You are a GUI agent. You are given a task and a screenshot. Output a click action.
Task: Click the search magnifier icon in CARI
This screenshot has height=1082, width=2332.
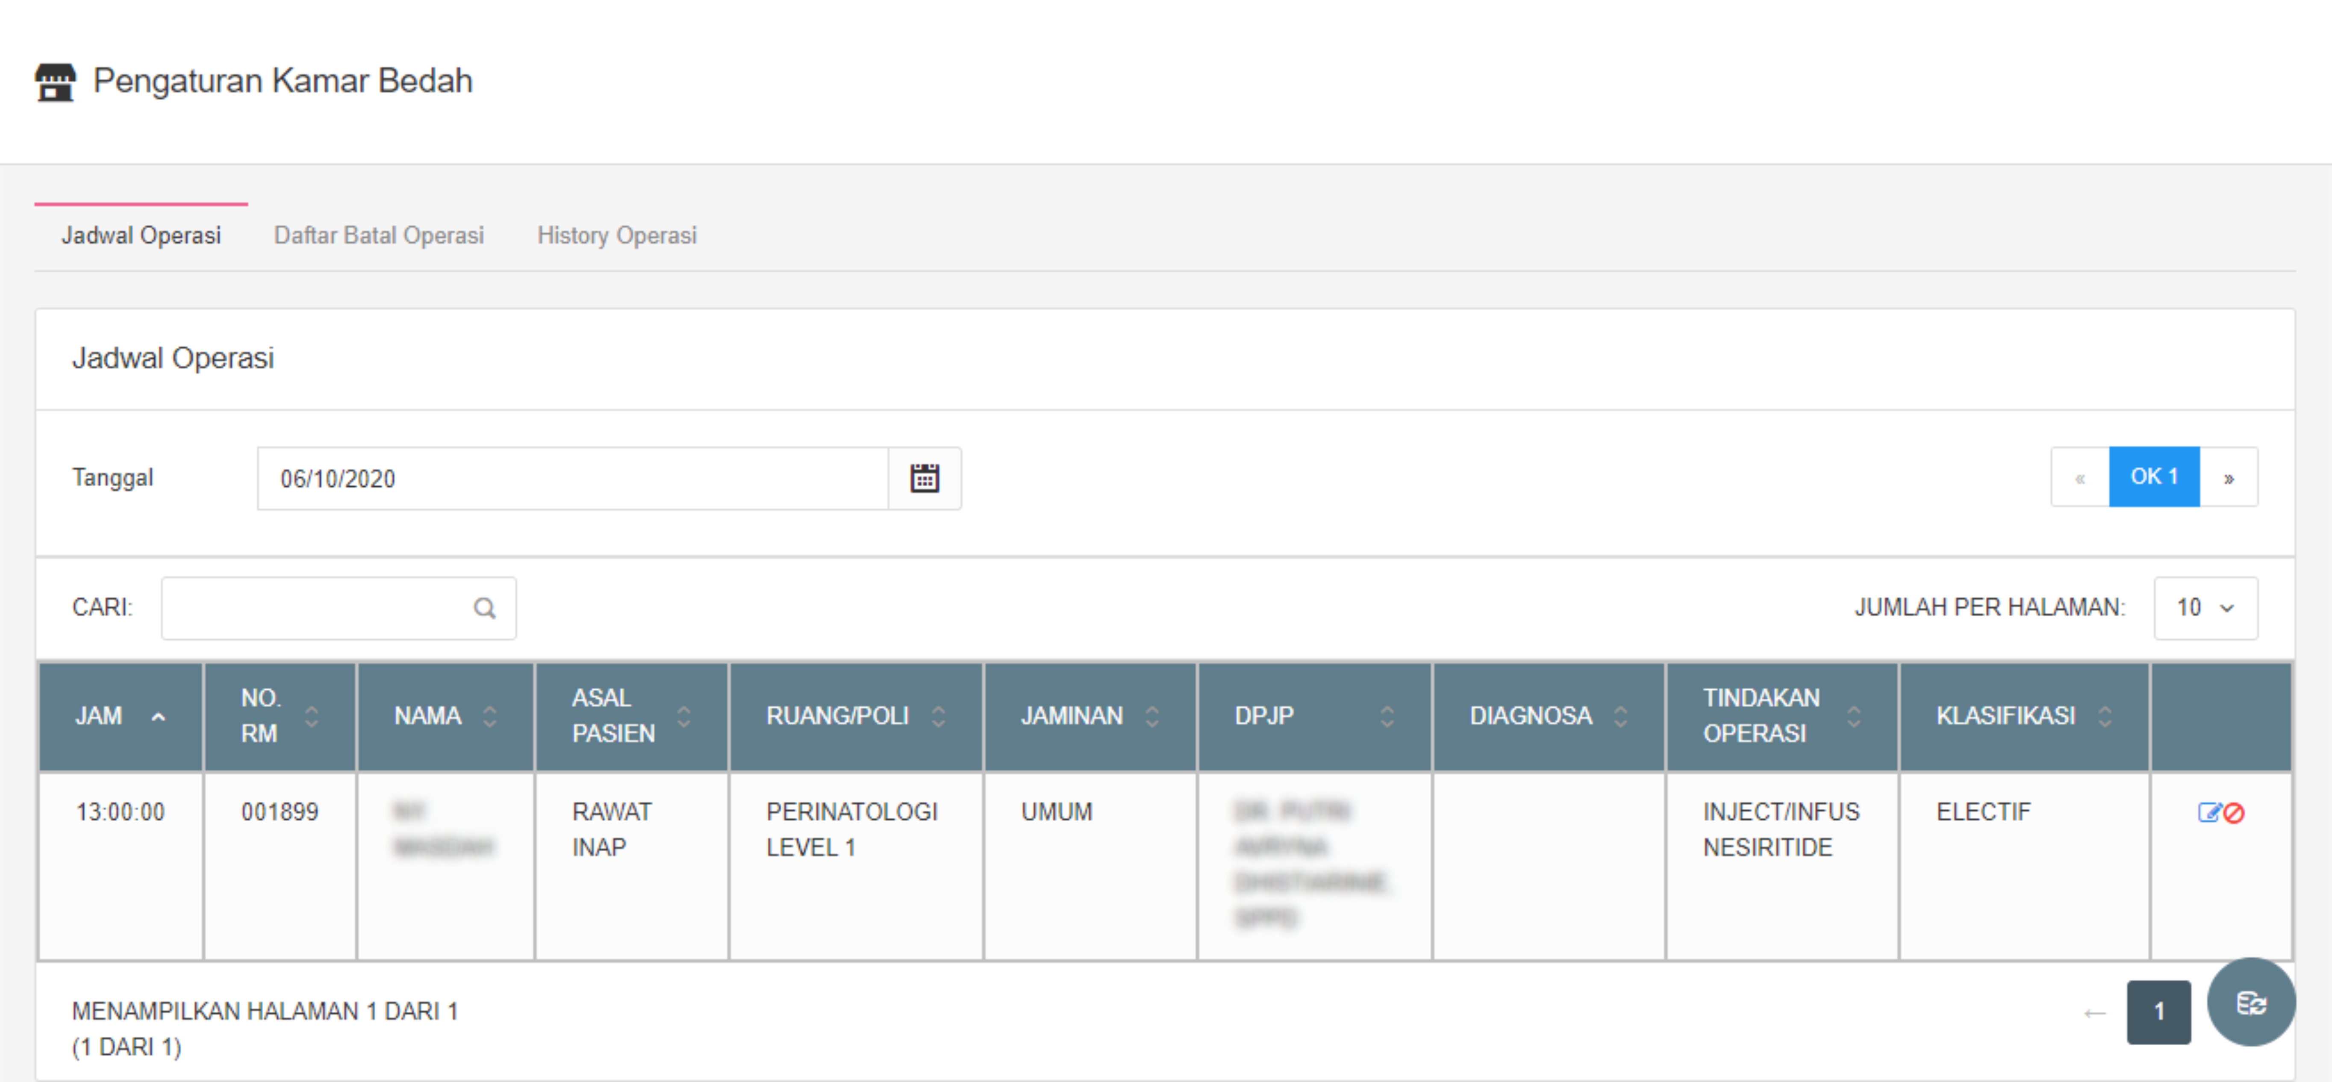pyautogui.click(x=485, y=608)
